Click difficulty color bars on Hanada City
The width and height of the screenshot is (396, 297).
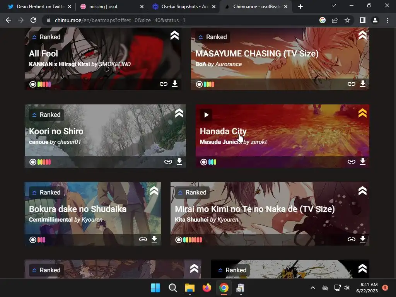click(212, 162)
